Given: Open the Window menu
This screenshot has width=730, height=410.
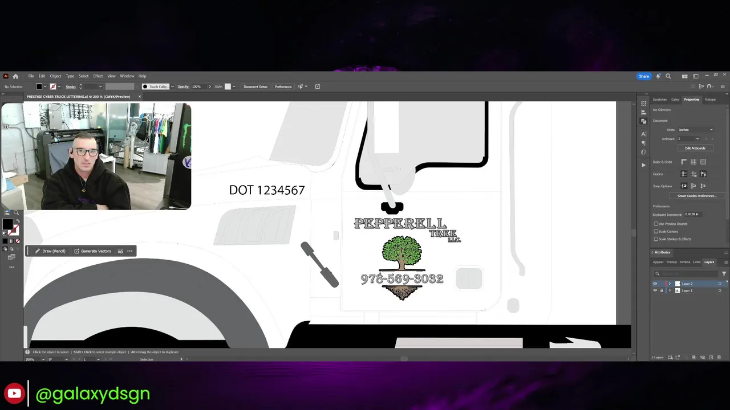Looking at the screenshot, I should 127,76.
